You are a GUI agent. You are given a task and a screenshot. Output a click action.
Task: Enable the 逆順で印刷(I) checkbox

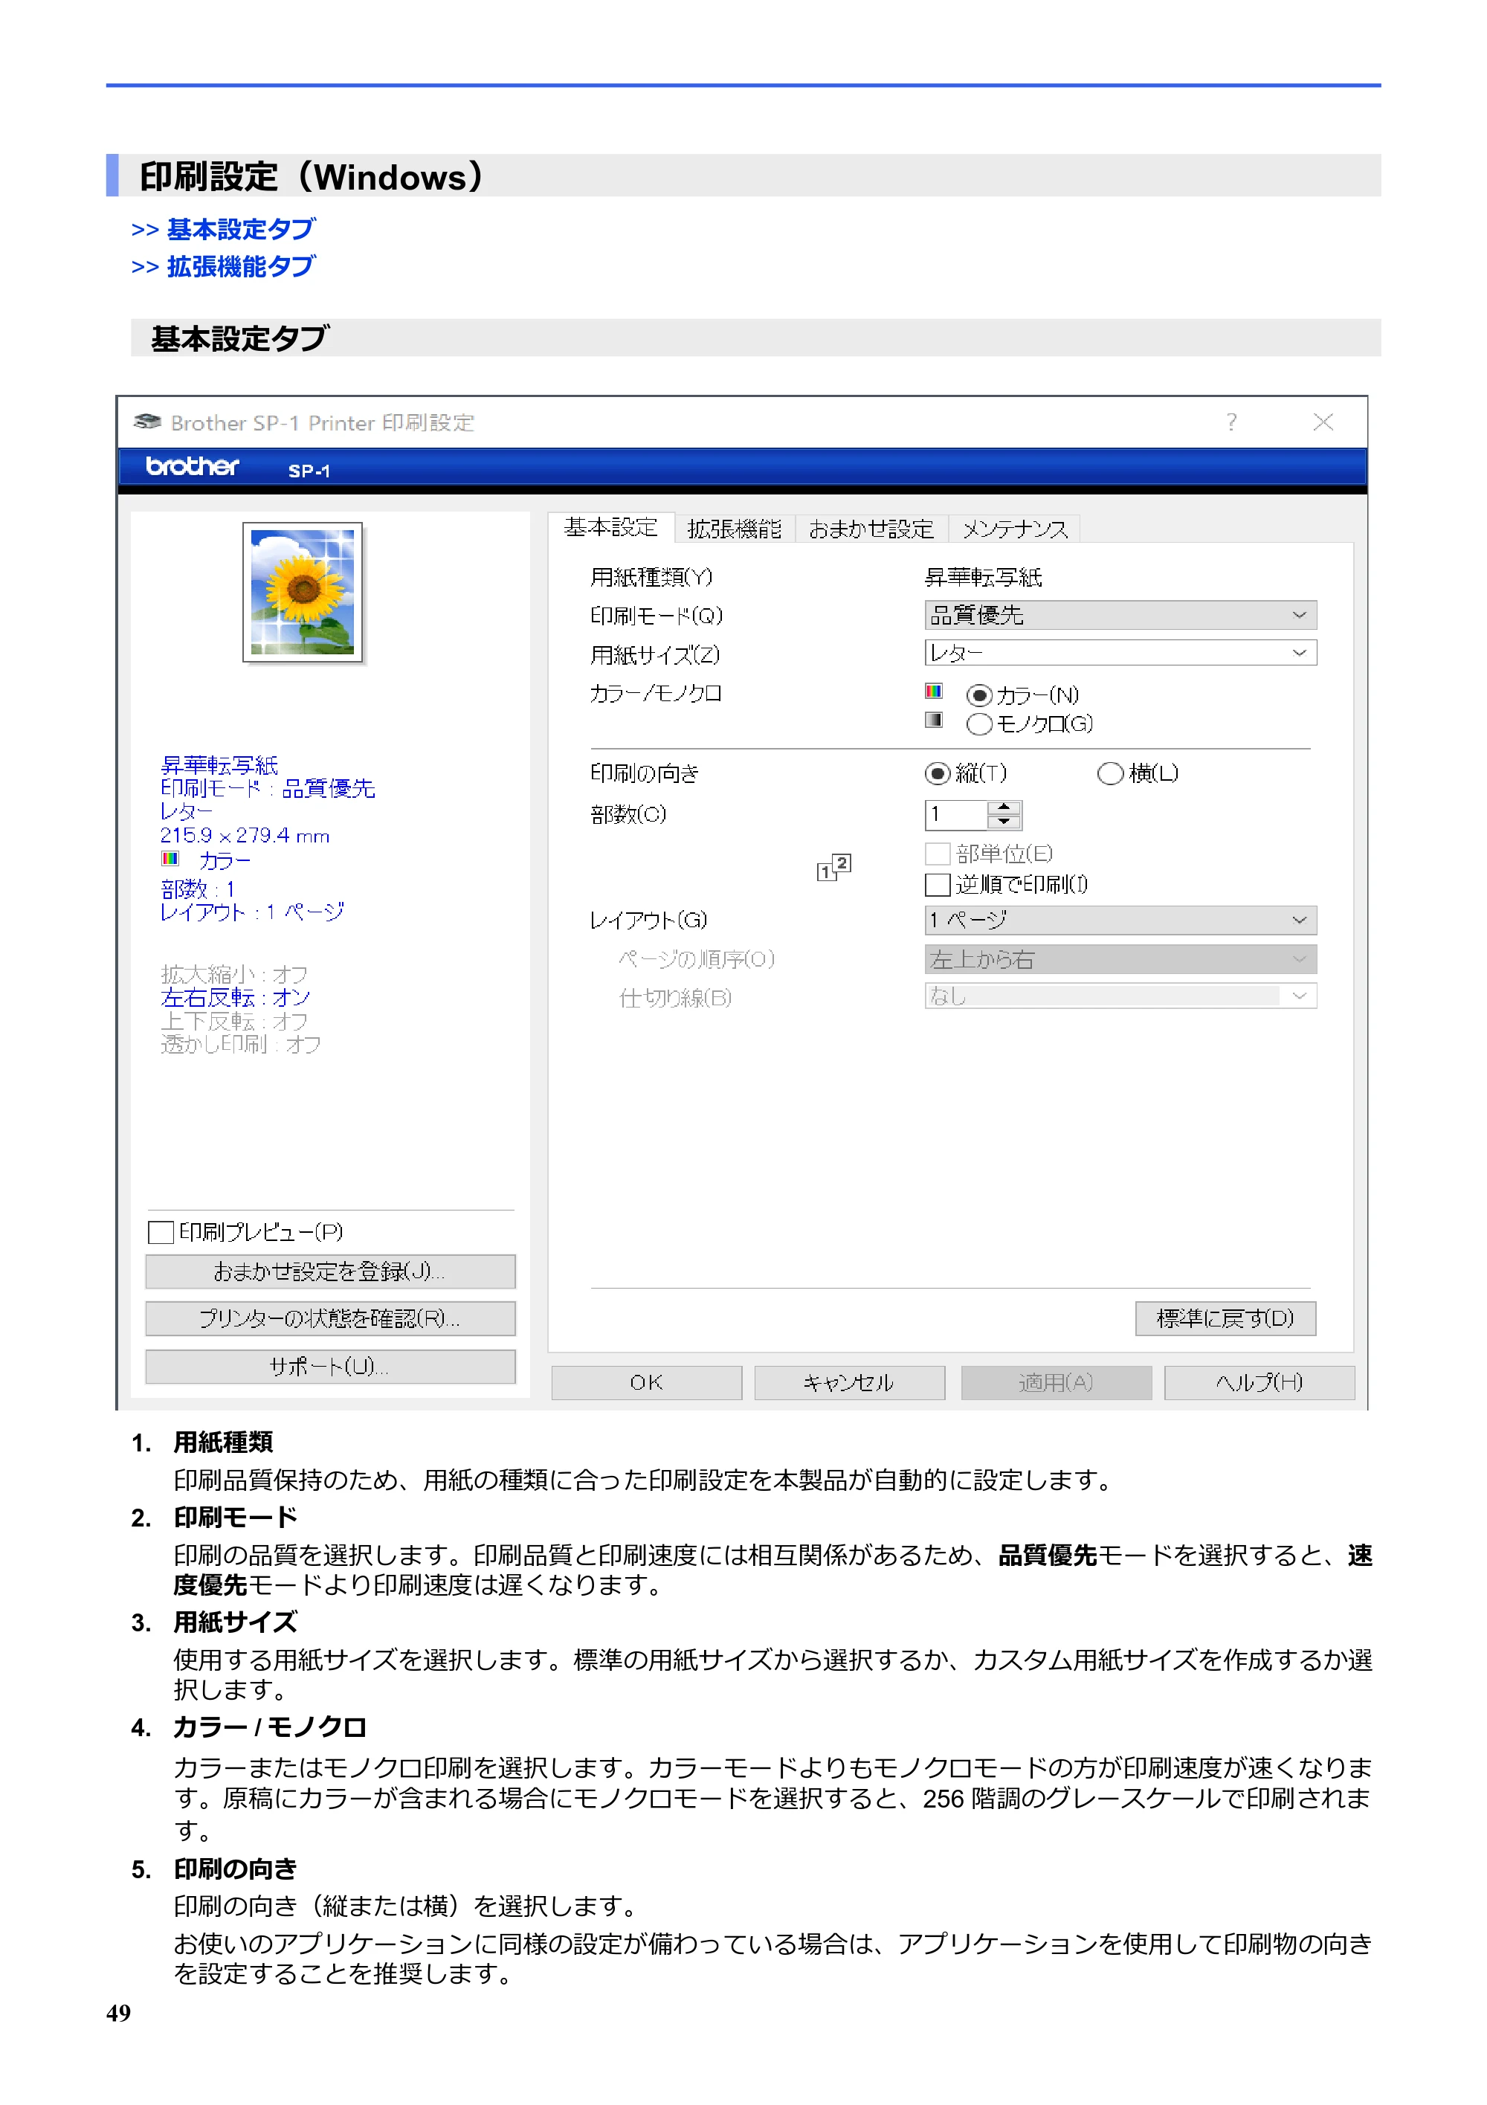[937, 885]
